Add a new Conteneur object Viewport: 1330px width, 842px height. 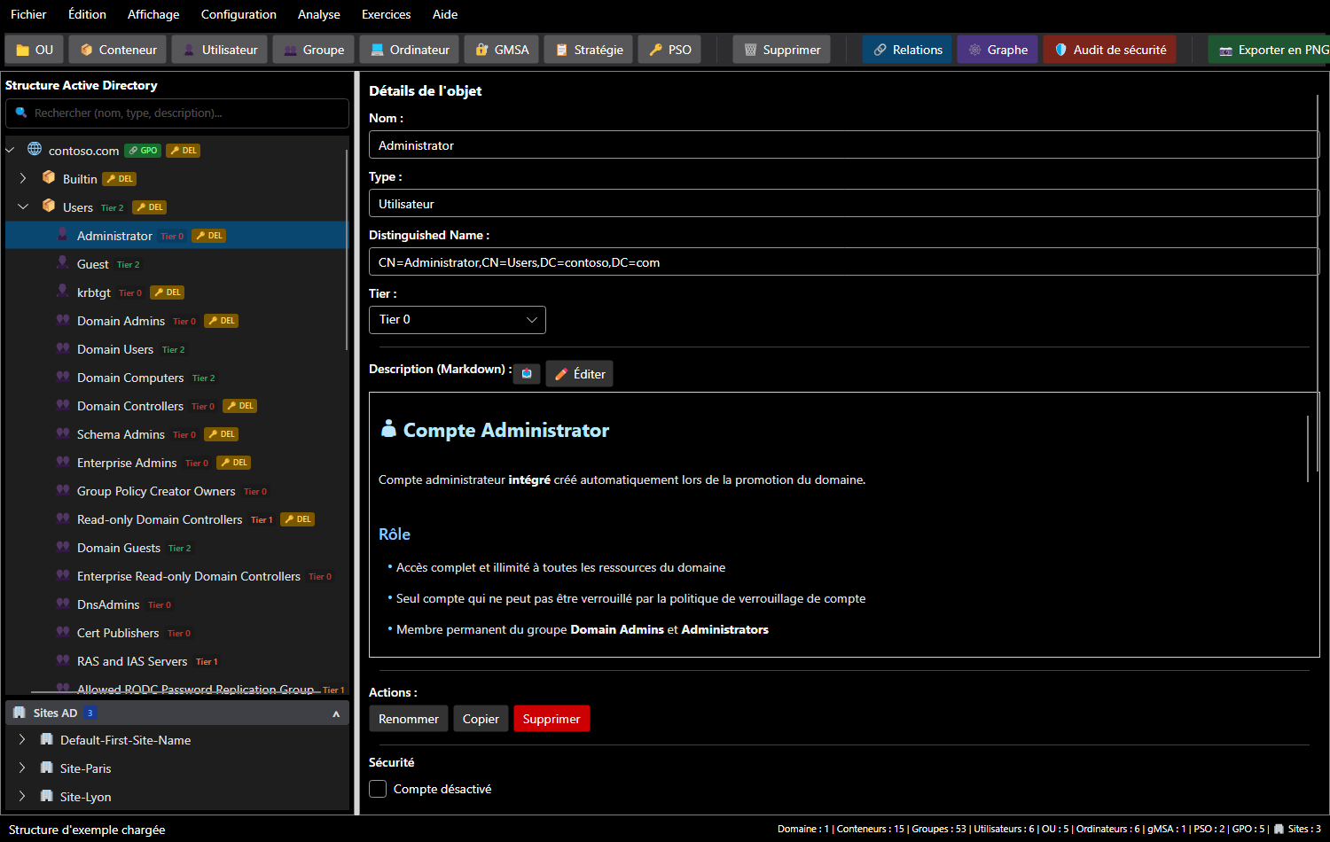(119, 50)
